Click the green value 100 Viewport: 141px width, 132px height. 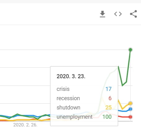pyautogui.click(x=107, y=117)
